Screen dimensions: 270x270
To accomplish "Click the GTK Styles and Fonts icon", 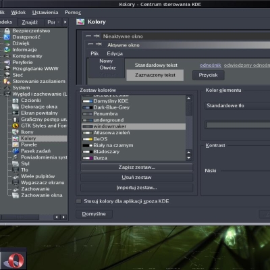I will (16, 126).
